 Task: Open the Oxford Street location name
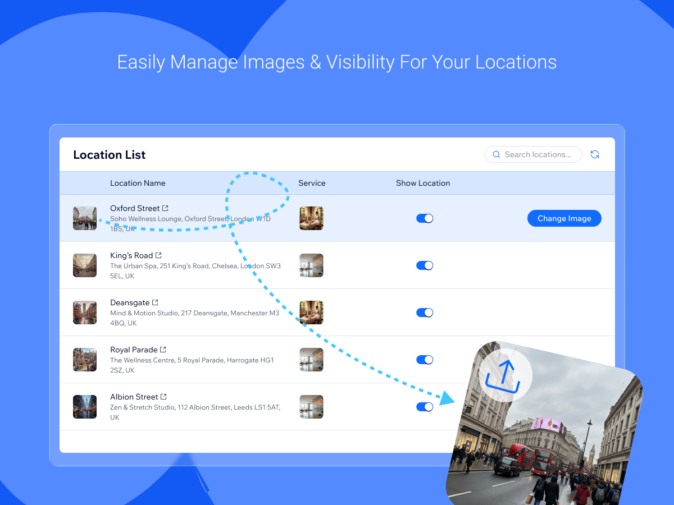pos(135,208)
